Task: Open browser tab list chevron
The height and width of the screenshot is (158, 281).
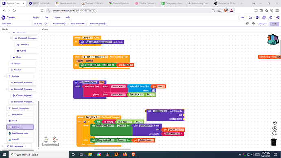Action: pos(254,3)
